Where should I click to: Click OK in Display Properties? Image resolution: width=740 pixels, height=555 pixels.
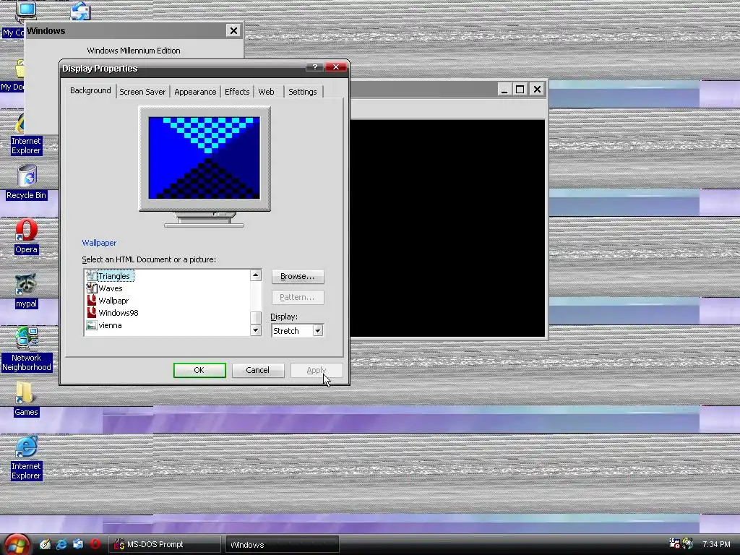point(199,370)
